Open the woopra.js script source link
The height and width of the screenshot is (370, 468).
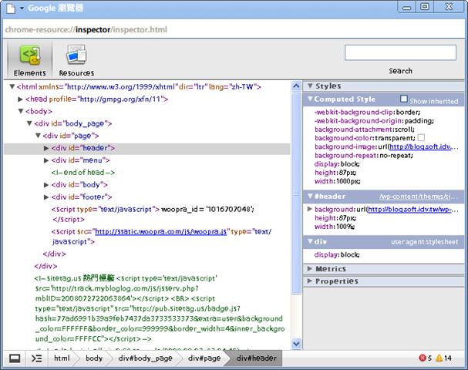tap(160, 231)
